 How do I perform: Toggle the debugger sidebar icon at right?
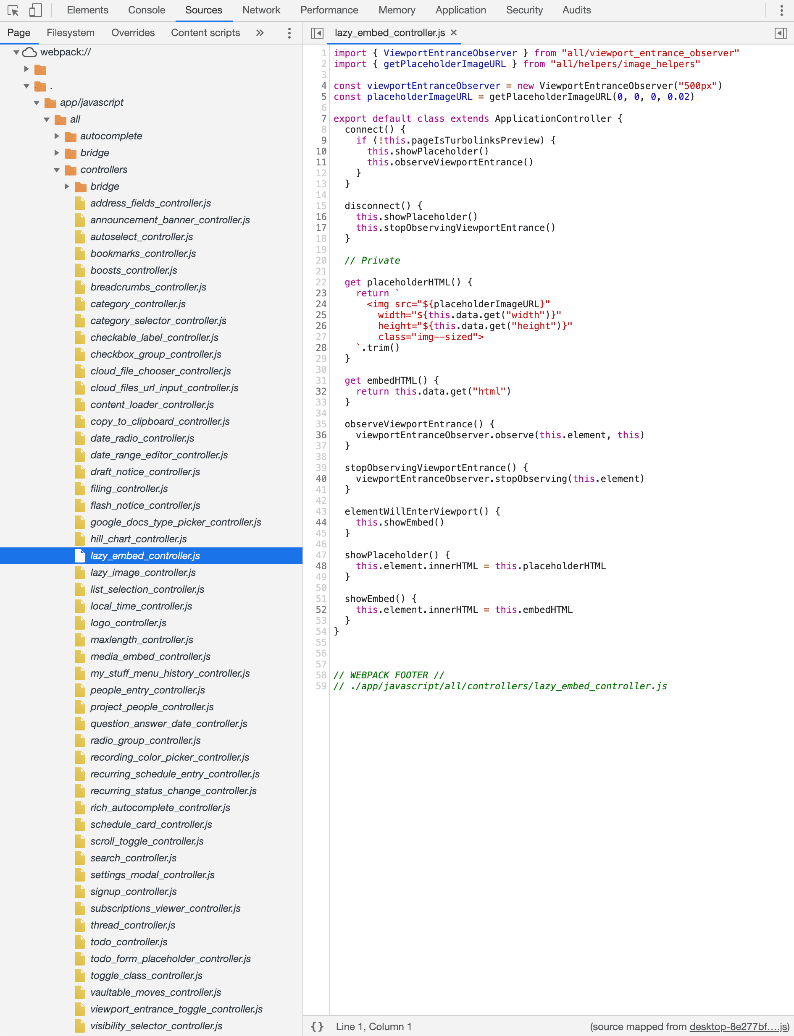pyautogui.click(x=781, y=33)
